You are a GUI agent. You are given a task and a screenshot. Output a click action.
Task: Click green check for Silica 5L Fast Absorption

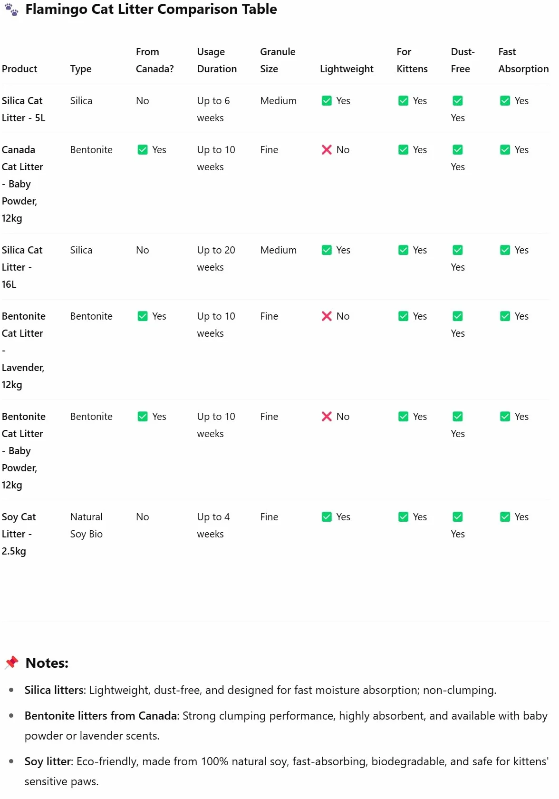505,101
